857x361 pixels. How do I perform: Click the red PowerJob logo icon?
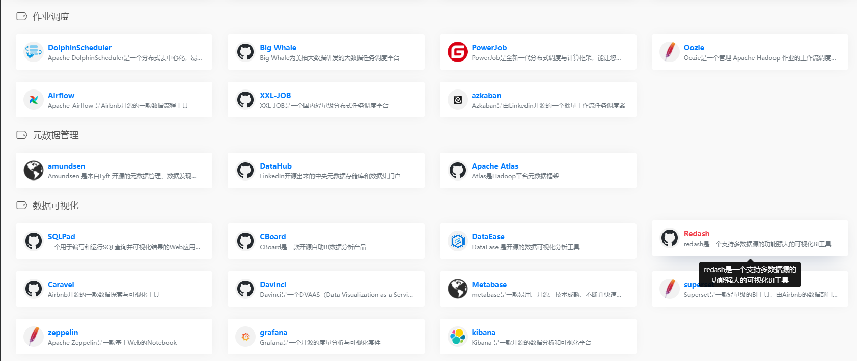(x=458, y=52)
